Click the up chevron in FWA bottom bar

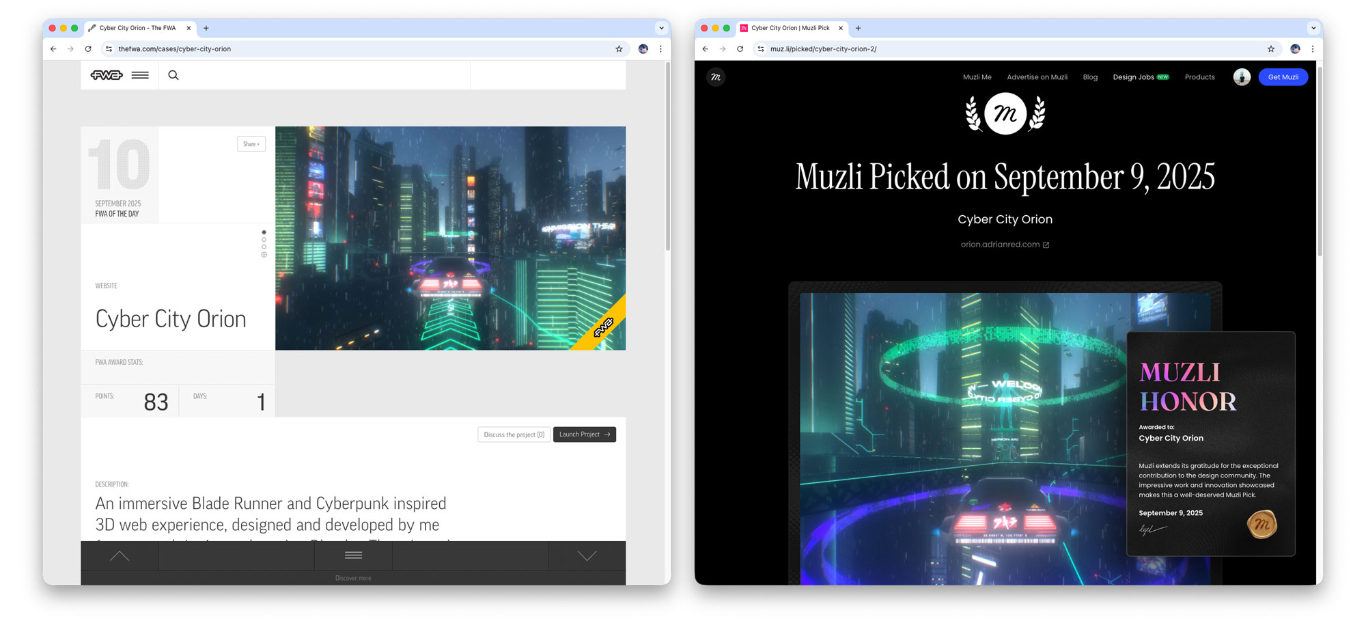(x=120, y=555)
